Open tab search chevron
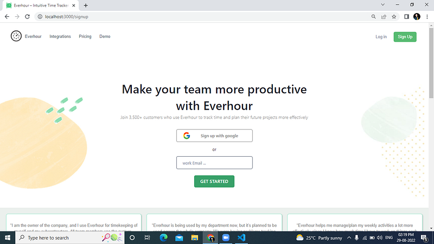434x244 pixels. tap(383, 5)
